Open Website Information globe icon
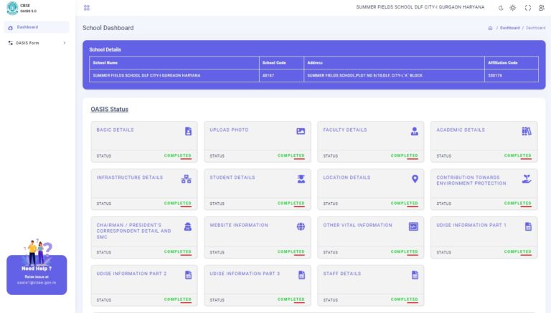This screenshot has height=313, width=551. coord(301,226)
